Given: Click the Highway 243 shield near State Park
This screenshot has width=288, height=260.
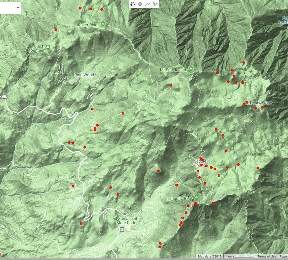Looking at the screenshot, I should click(122, 230).
